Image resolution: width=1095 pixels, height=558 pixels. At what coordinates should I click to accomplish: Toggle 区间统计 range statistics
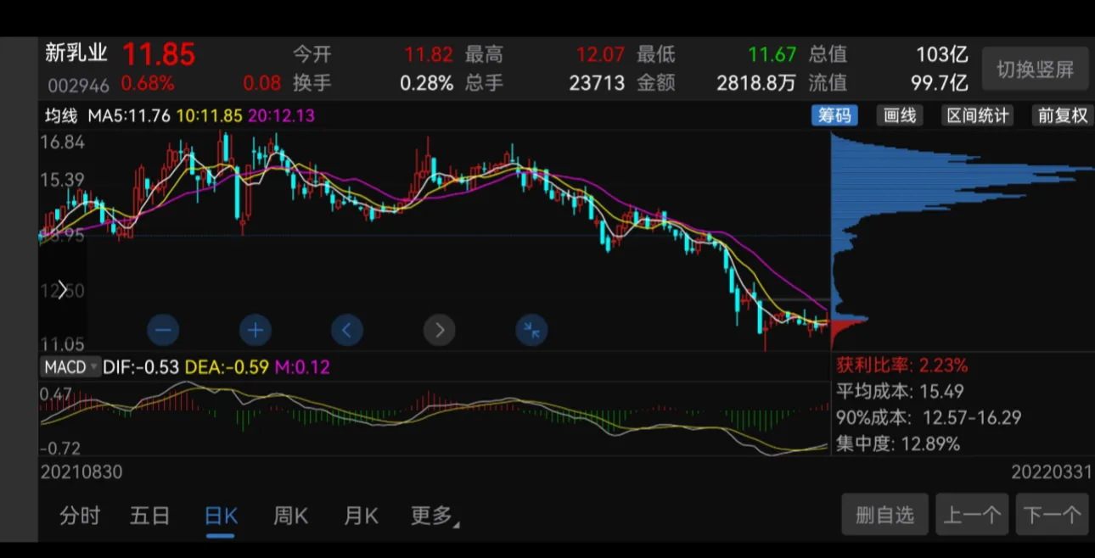tap(977, 115)
